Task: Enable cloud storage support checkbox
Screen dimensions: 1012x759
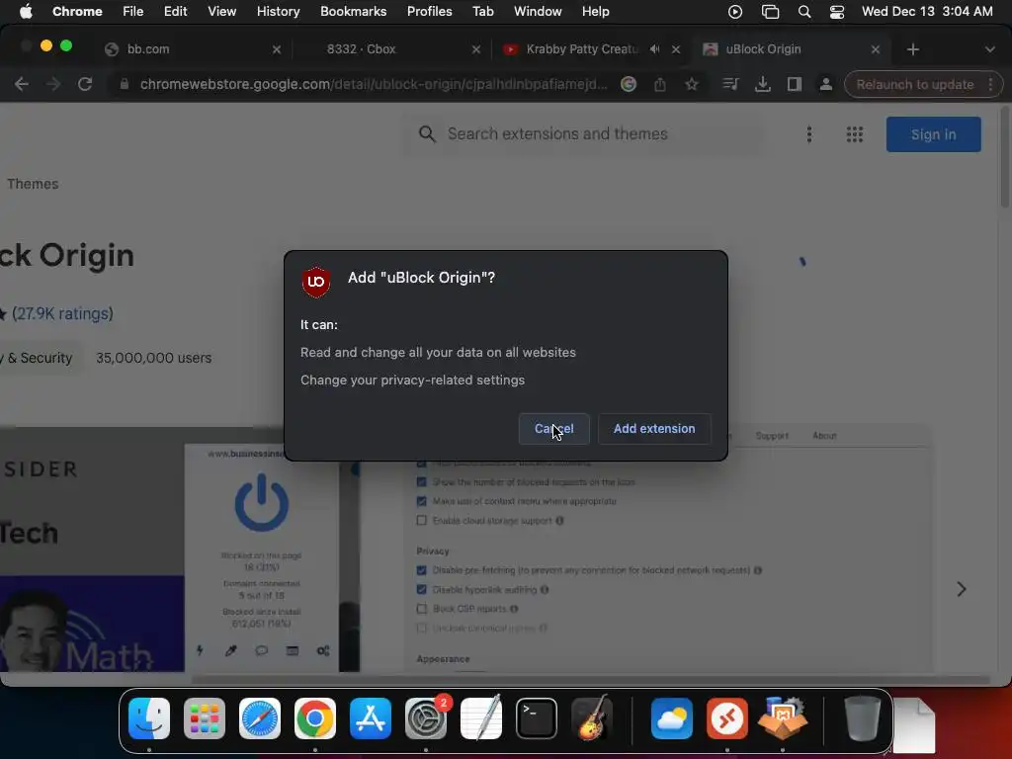Action: pos(421,520)
